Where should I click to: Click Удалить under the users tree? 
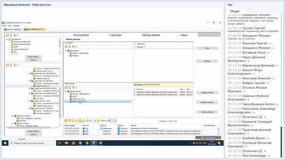pyautogui.click(x=33, y=60)
